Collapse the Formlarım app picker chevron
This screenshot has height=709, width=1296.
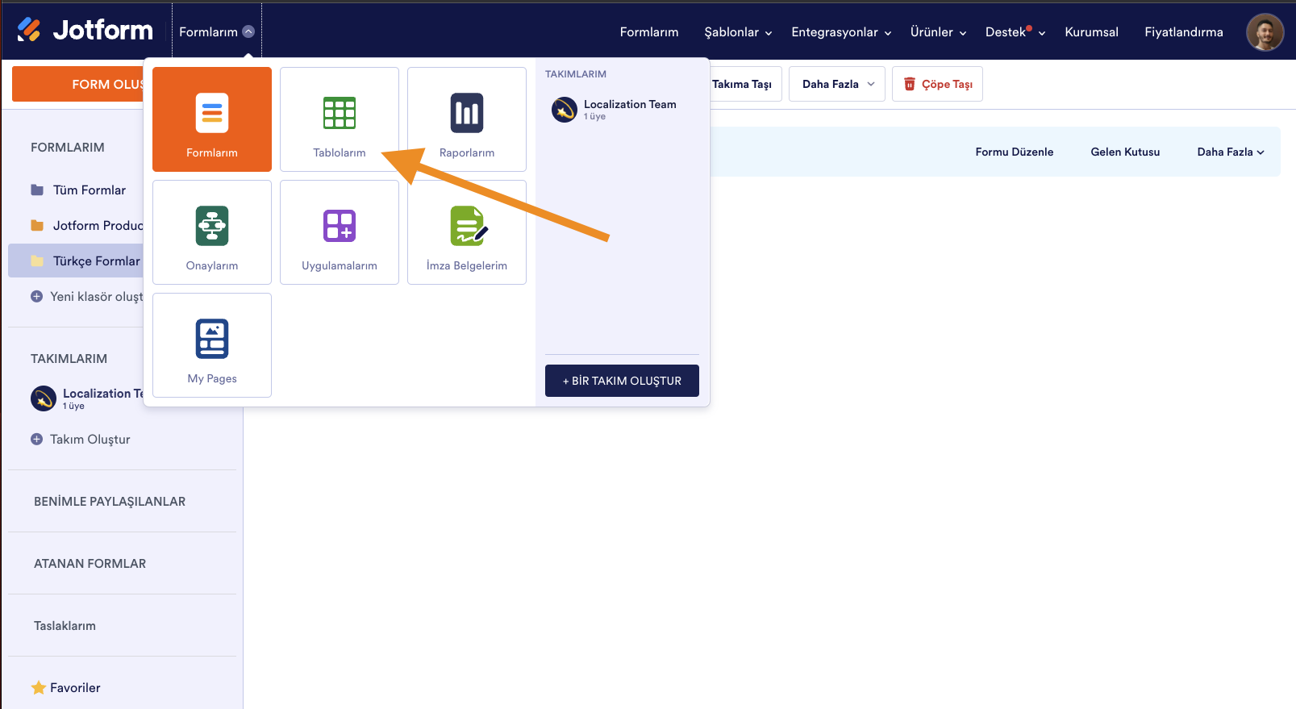pyautogui.click(x=248, y=31)
